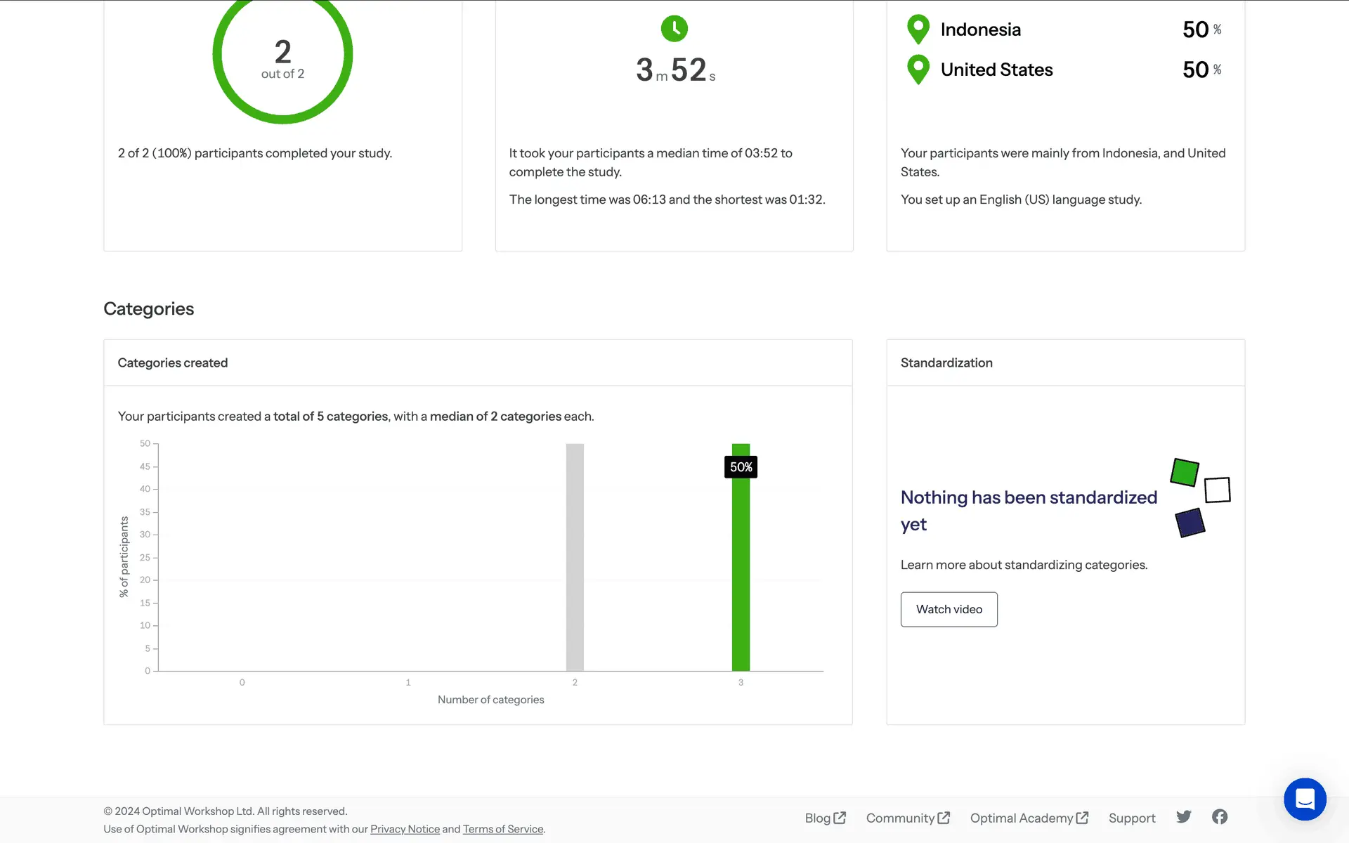Image resolution: width=1349 pixels, height=843 pixels.
Task: Click the Facebook icon in footer
Action: click(1220, 817)
